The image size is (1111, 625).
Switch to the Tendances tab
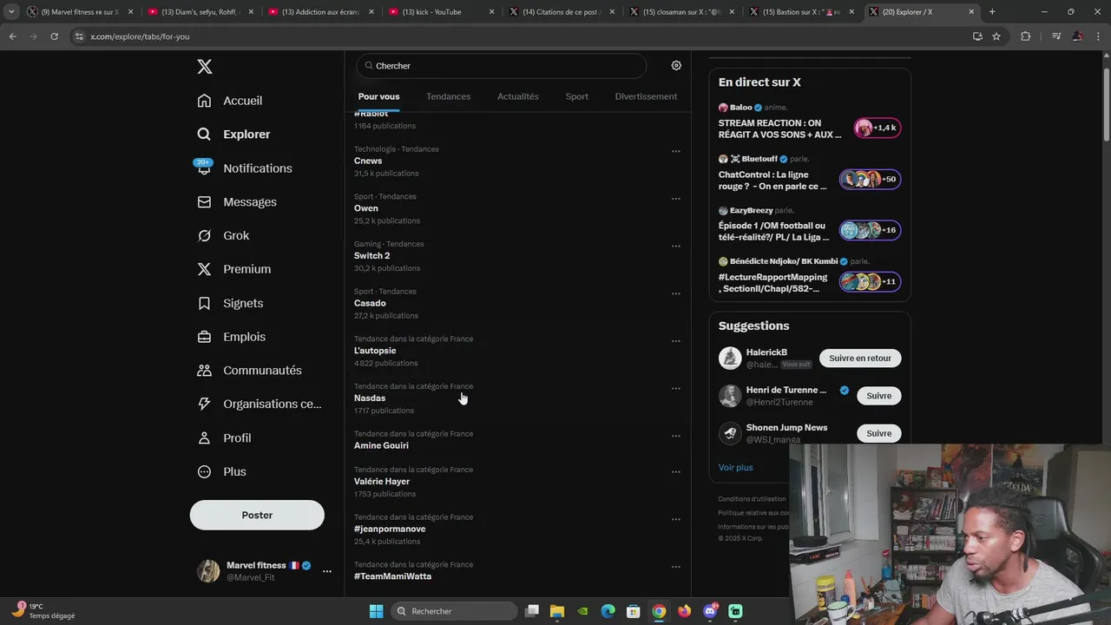pyautogui.click(x=449, y=96)
